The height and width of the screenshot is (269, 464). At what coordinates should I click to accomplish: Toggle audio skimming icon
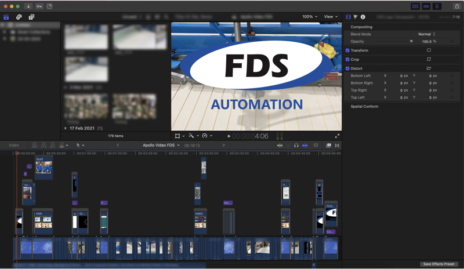coord(288,146)
